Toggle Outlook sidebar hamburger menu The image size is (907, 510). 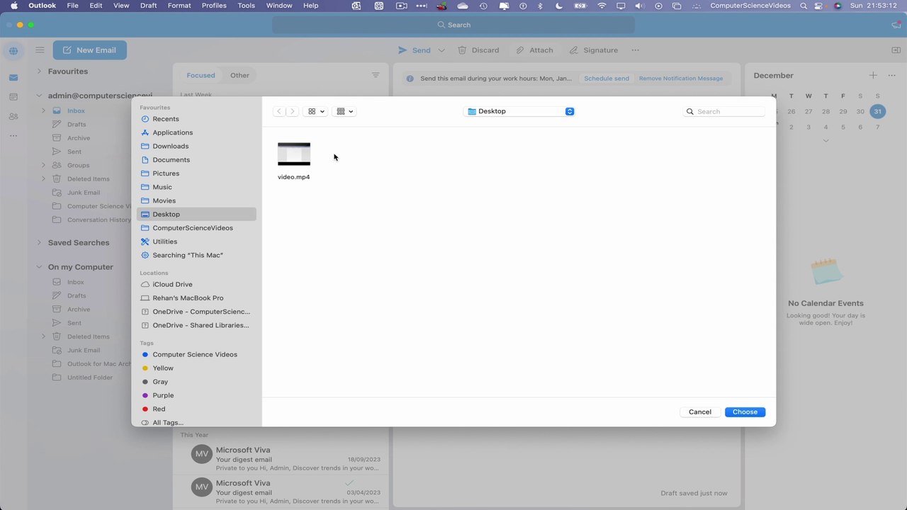tap(40, 50)
